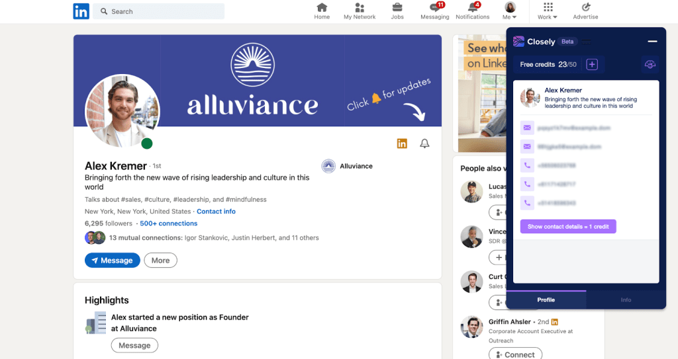This screenshot has width=678, height=359.
Task: Minimize the Closely panel
Action: [x=652, y=42]
